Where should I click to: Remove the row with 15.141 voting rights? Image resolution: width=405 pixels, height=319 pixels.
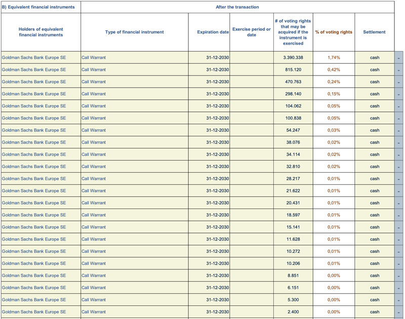(x=399, y=227)
